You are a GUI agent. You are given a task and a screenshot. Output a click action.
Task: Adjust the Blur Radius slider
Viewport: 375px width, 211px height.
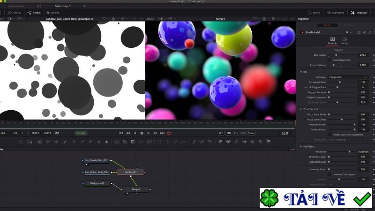(336, 55)
